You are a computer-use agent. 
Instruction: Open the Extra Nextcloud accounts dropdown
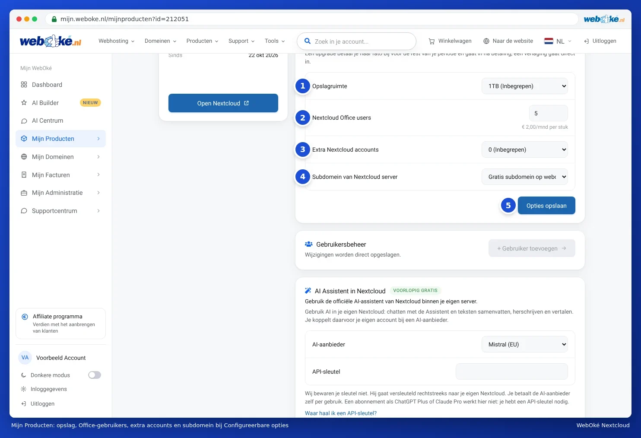pyautogui.click(x=525, y=149)
